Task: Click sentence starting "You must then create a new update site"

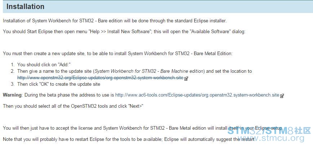Action: point(117,54)
